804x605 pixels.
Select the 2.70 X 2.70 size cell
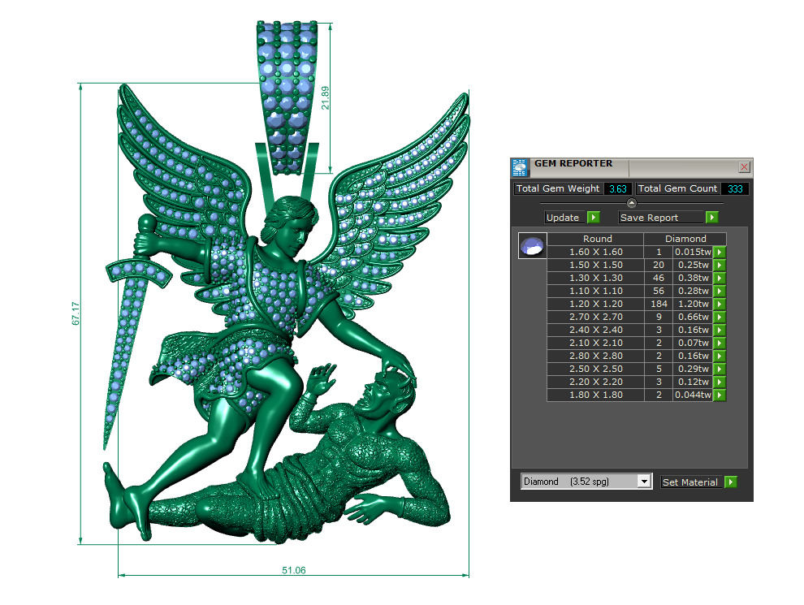pyautogui.click(x=596, y=317)
